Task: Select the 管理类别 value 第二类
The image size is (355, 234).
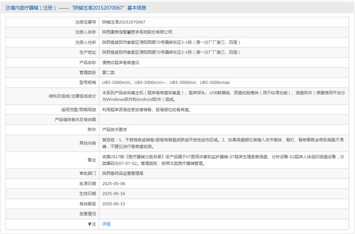Action: [x=109, y=72]
